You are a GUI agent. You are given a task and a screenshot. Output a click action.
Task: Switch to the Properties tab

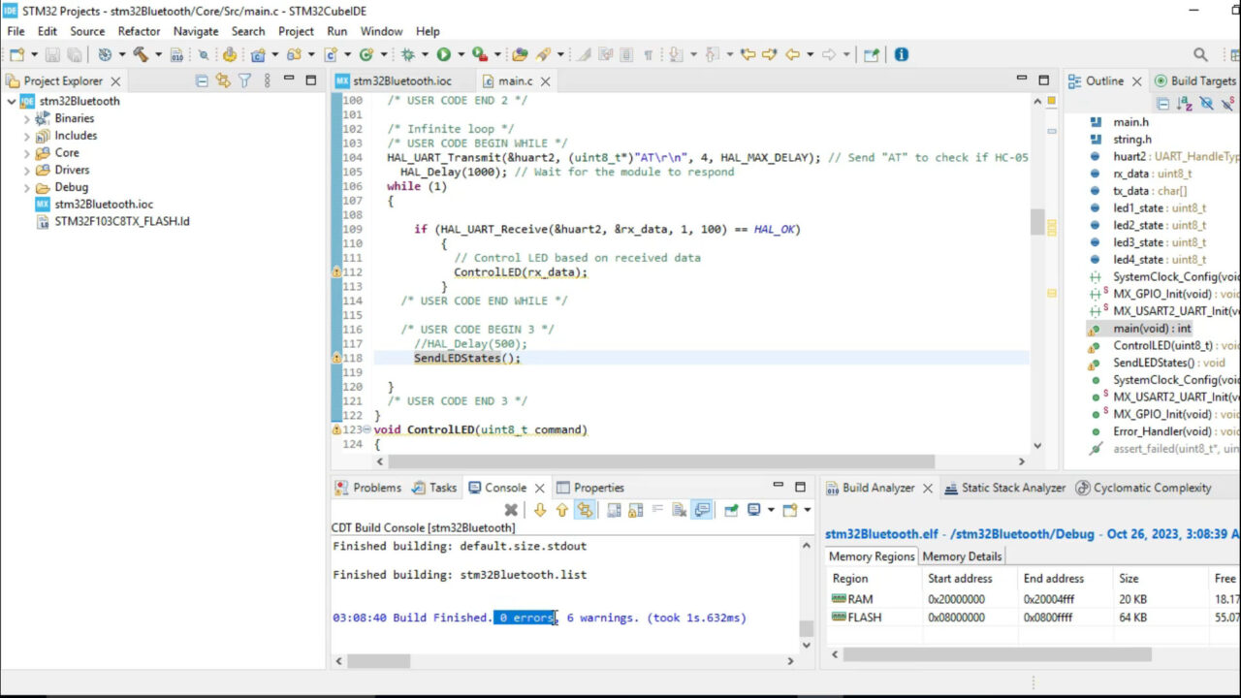[x=589, y=488]
